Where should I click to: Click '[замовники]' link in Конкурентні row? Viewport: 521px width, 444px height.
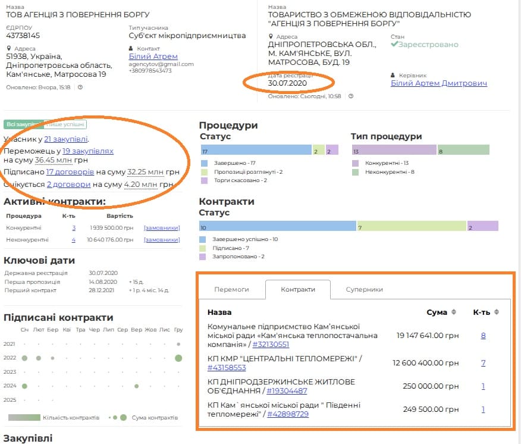(x=162, y=228)
